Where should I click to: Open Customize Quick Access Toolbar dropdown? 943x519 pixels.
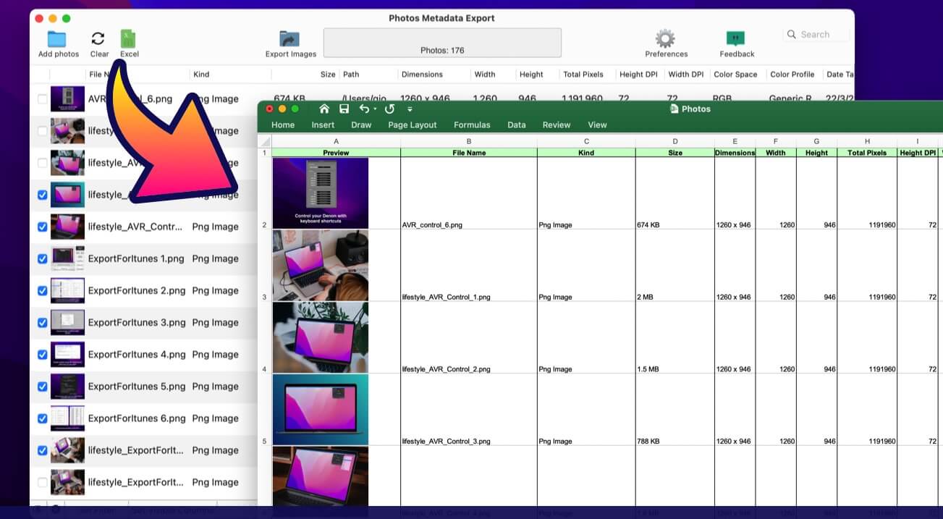pos(410,109)
